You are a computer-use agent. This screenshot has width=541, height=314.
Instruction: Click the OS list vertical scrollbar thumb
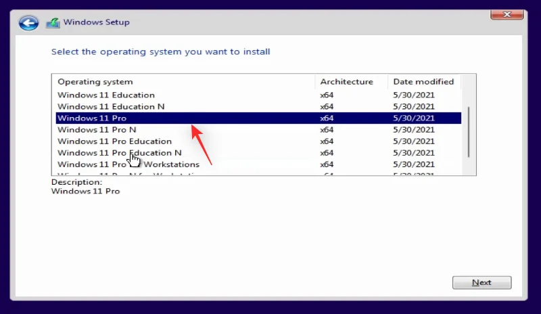[x=469, y=132]
